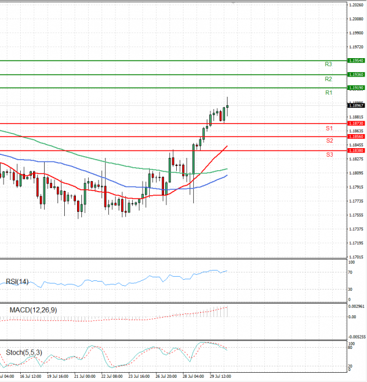Select the S3 support label

click(329, 155)
